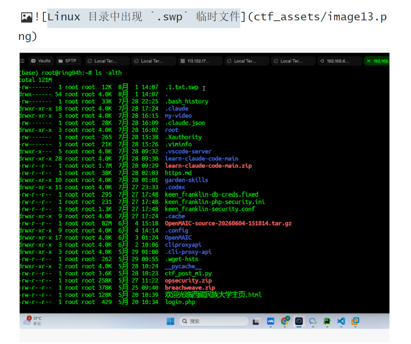The image size is (411, 344).
Task: Click the breachweave.zip file name
Action: tap(190, 288)
